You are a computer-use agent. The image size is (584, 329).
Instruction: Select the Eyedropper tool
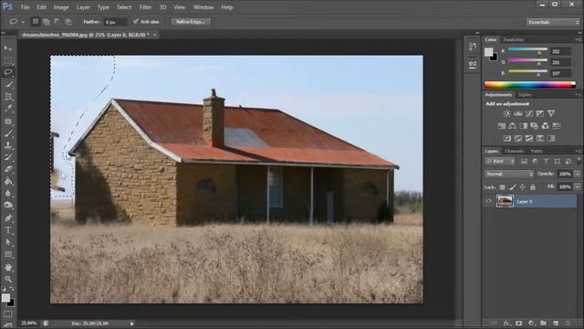click(8, 109)
